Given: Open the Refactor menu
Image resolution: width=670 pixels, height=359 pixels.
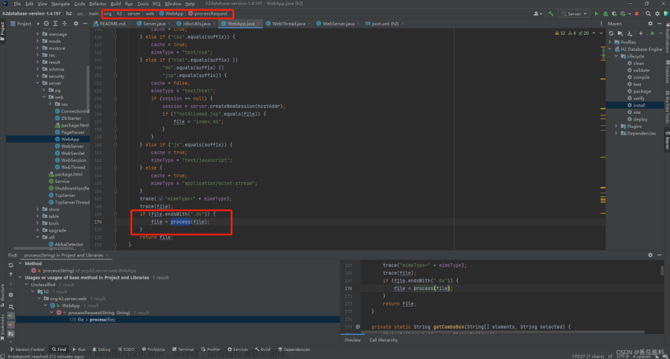Looking at the screenshot, I should 98,3.
